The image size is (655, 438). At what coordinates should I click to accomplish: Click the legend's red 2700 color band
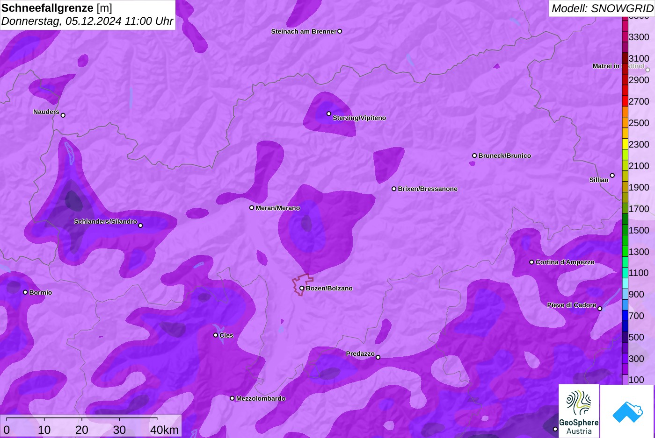[x=625, y=101]
